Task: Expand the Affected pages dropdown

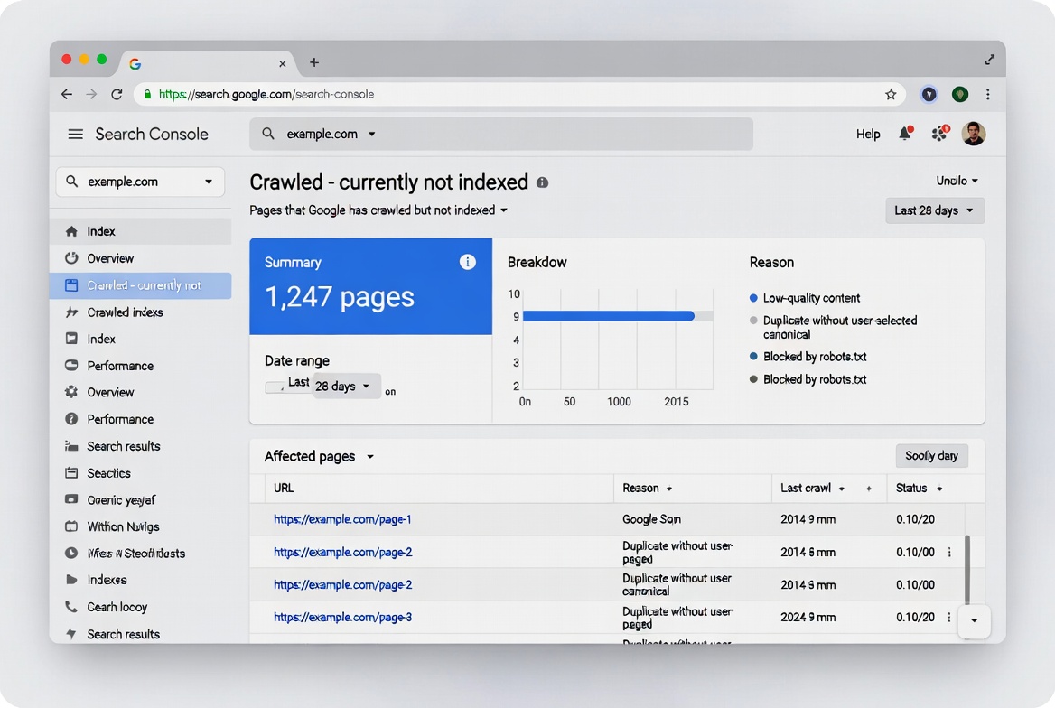Action: point(319,456)
